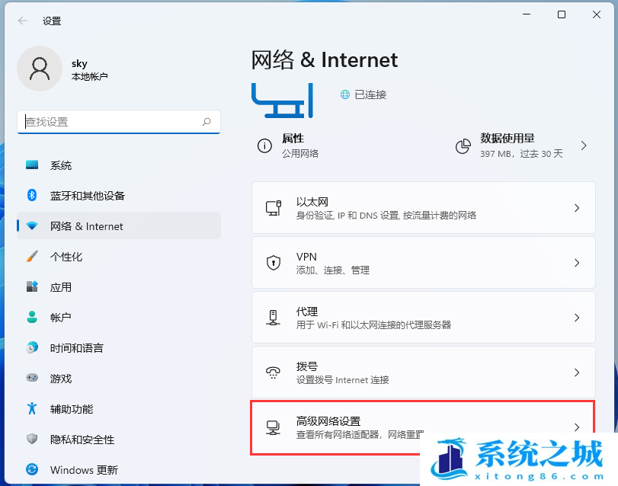Open Personalization in the sidebar
Screen dimensions: 618x486
click(66, 257)
